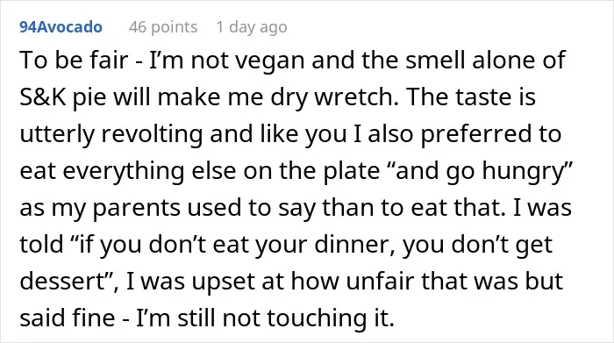
Task: Click the 'S&K pie' text
Action: pyautogui.click(x=62, y=97)
